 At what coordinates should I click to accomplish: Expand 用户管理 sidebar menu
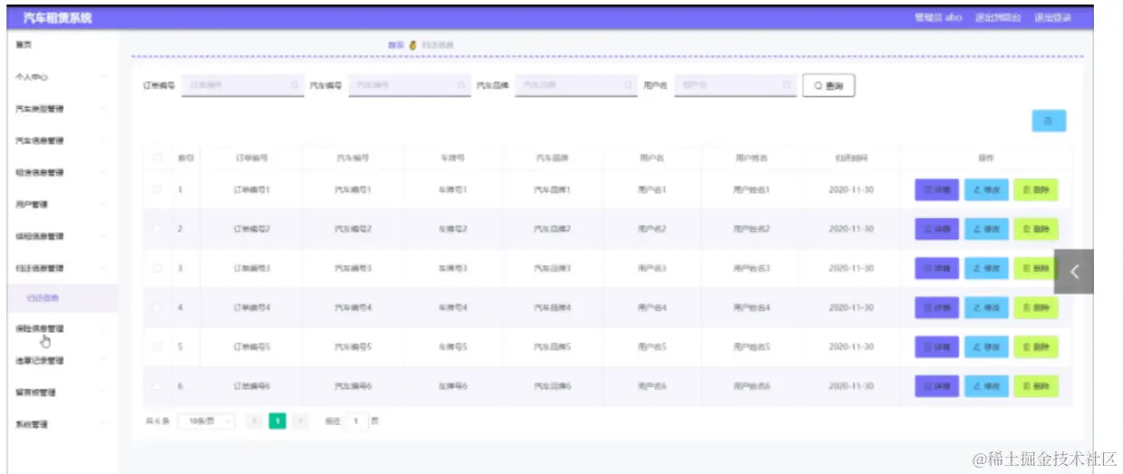pyautogui.click(x=62, y=205)
